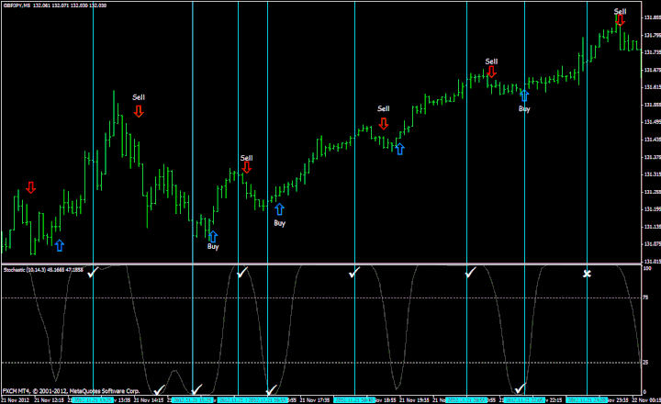The image size is (661, 404).
Task: Click the 21 Nov 12:15 time axis label
Action: coord(49,399)
